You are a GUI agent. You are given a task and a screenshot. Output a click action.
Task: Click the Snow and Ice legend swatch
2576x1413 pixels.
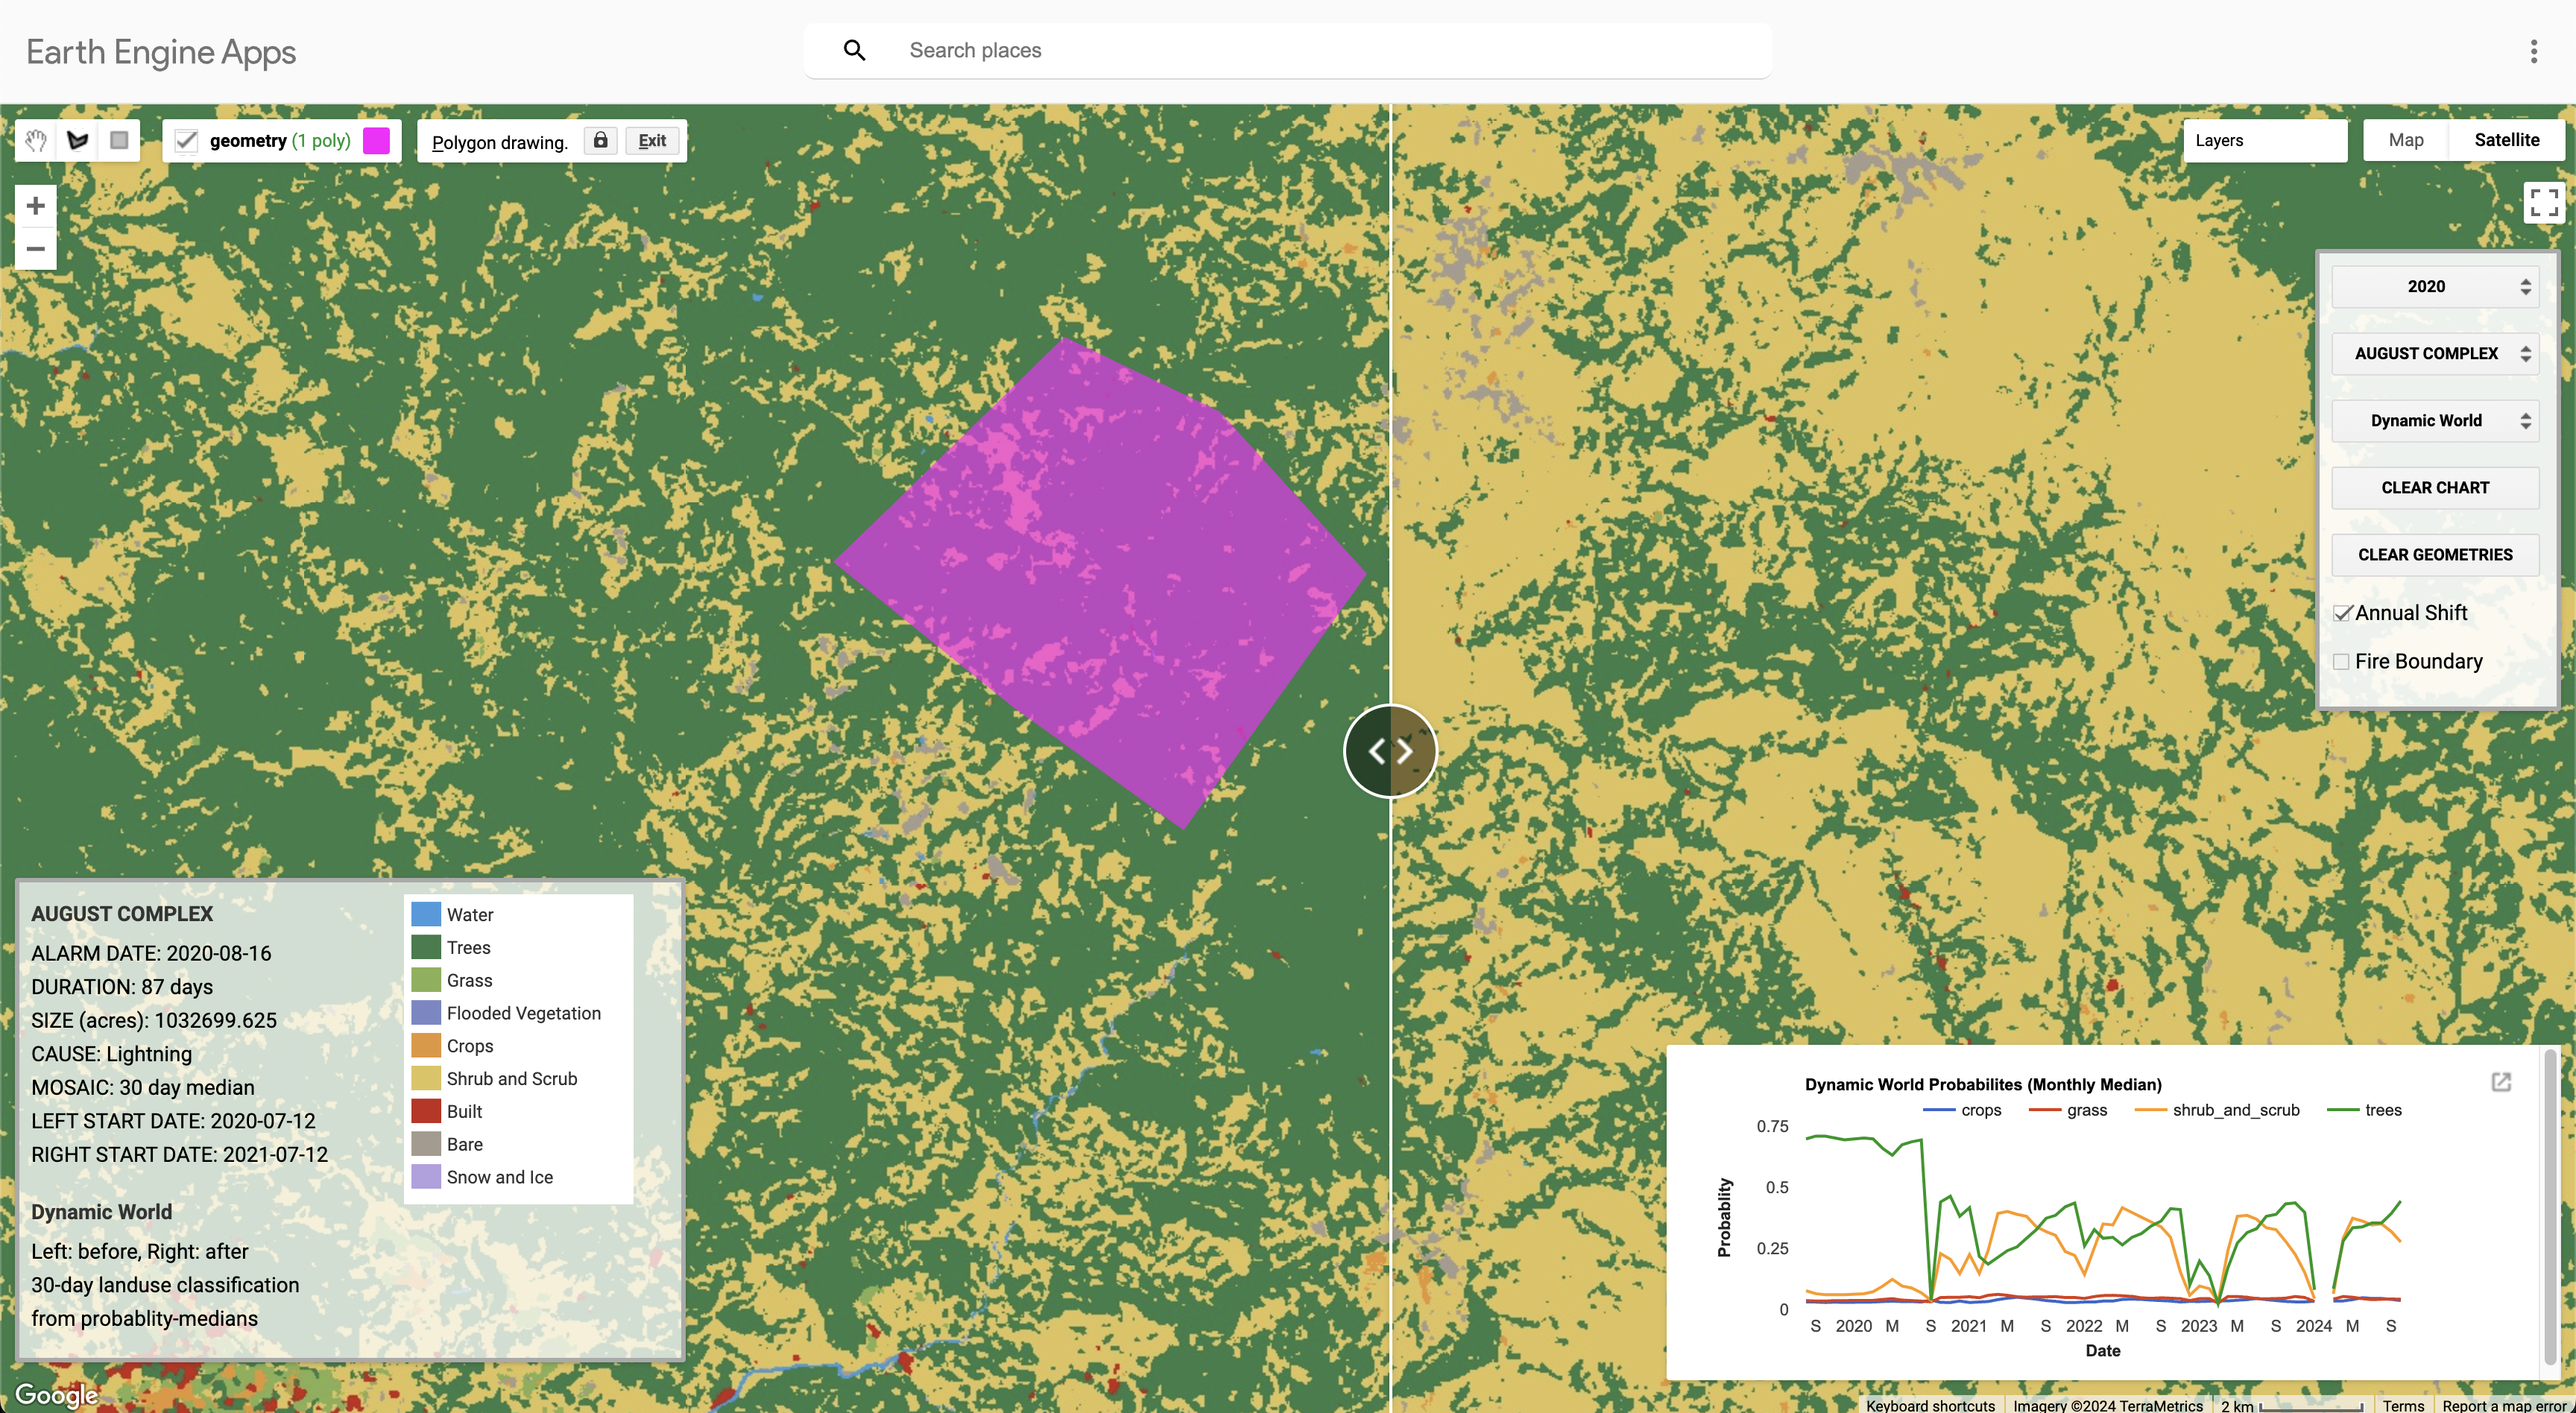[426, 1177]
